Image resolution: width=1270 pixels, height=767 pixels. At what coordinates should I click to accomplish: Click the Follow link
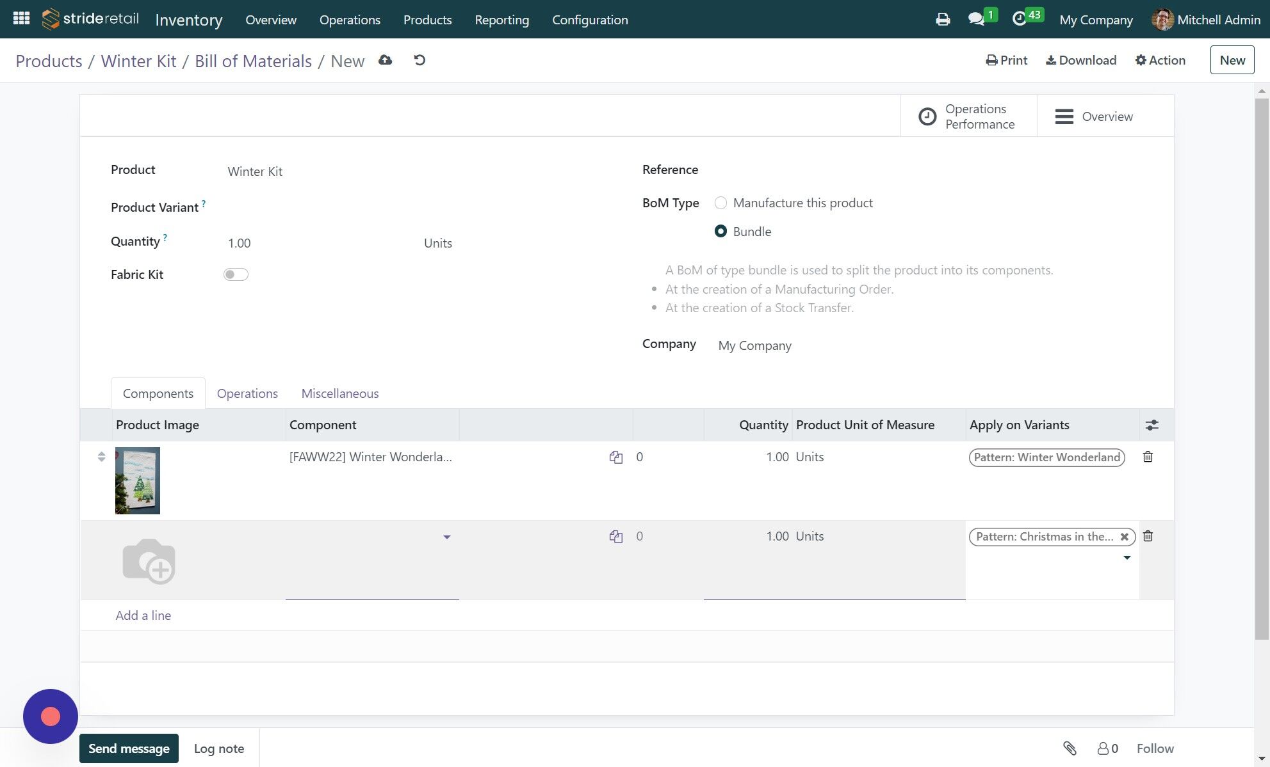1155,748
